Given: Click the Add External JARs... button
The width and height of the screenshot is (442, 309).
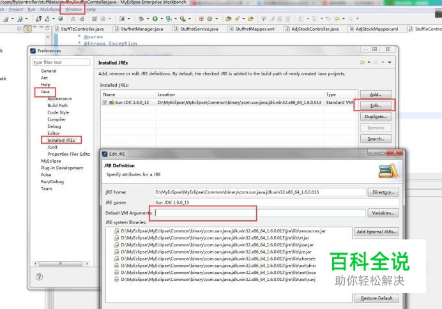Looking at the screenshot, I should coord(377,232).
